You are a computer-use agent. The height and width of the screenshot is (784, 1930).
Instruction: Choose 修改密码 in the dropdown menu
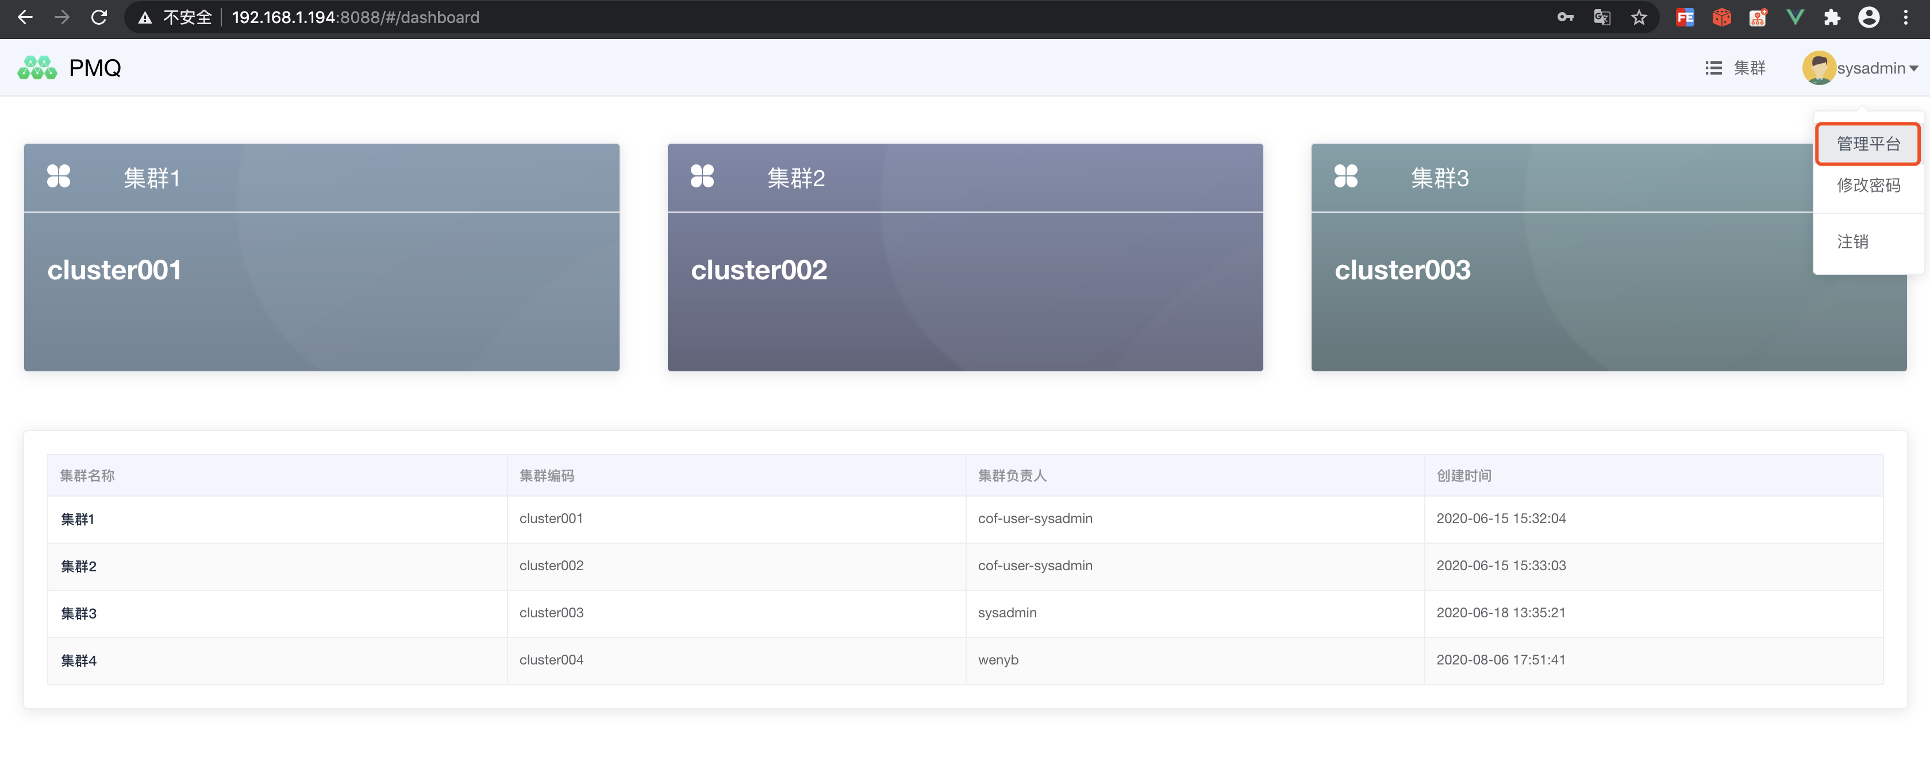coord(1868,185)
